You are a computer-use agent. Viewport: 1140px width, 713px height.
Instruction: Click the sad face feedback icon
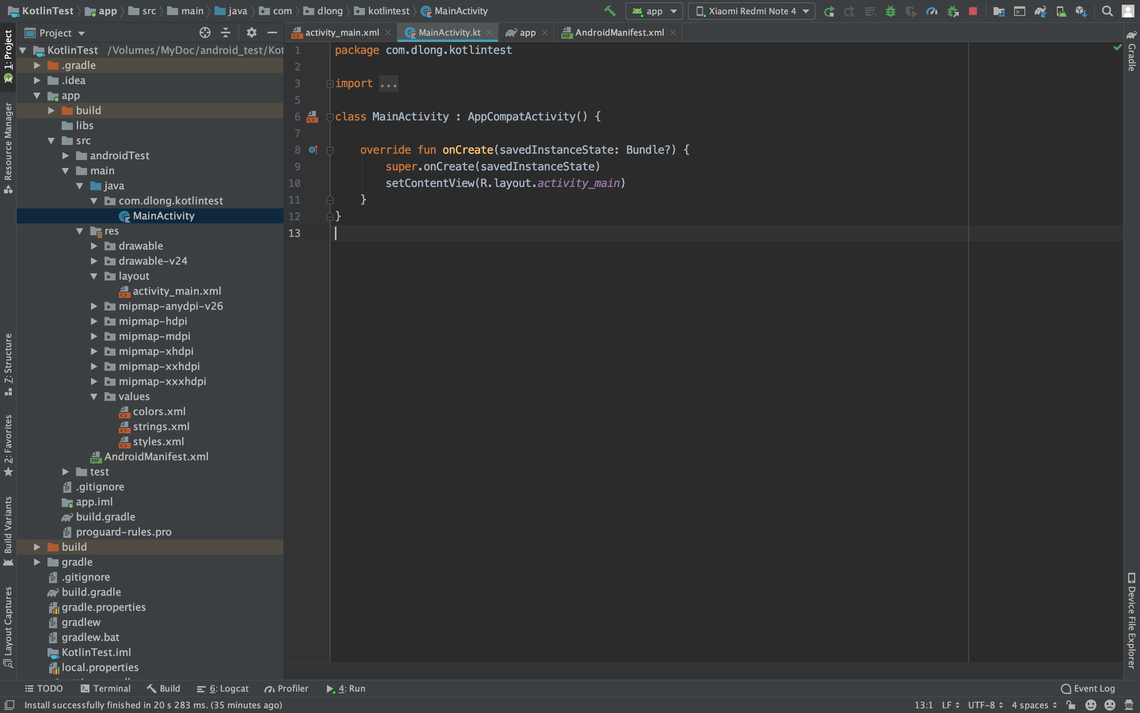click(x=1110, y=705)
